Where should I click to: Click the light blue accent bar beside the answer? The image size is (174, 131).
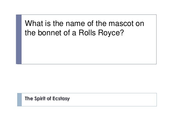20,100
